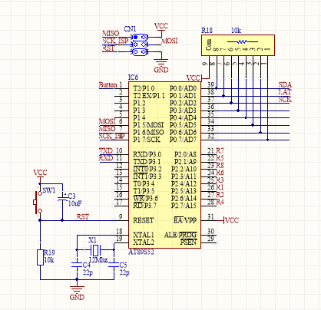
Task: Select the RXD net label at pin 11
Action: pyautogui.click(x=106, y=158)
